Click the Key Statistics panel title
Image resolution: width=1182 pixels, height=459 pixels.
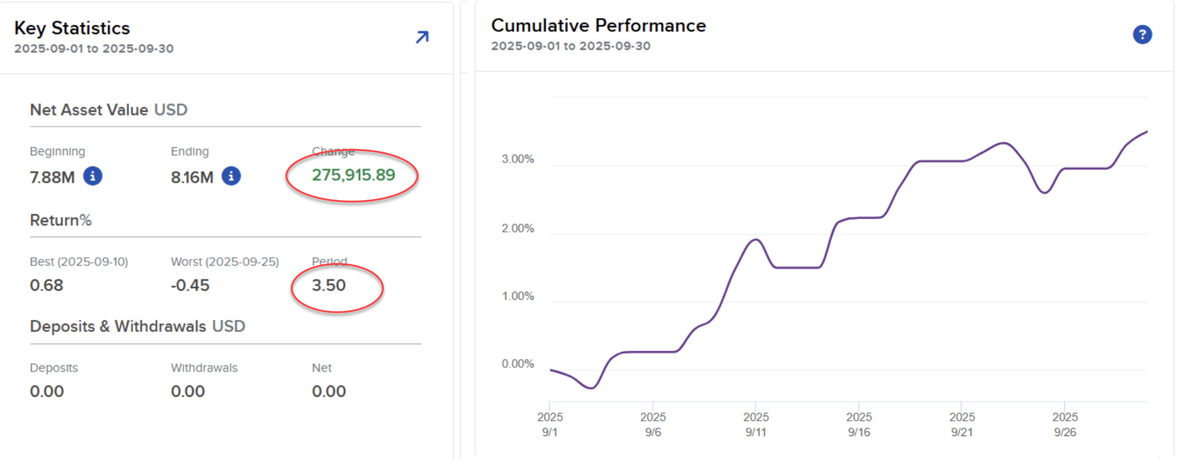72,28
